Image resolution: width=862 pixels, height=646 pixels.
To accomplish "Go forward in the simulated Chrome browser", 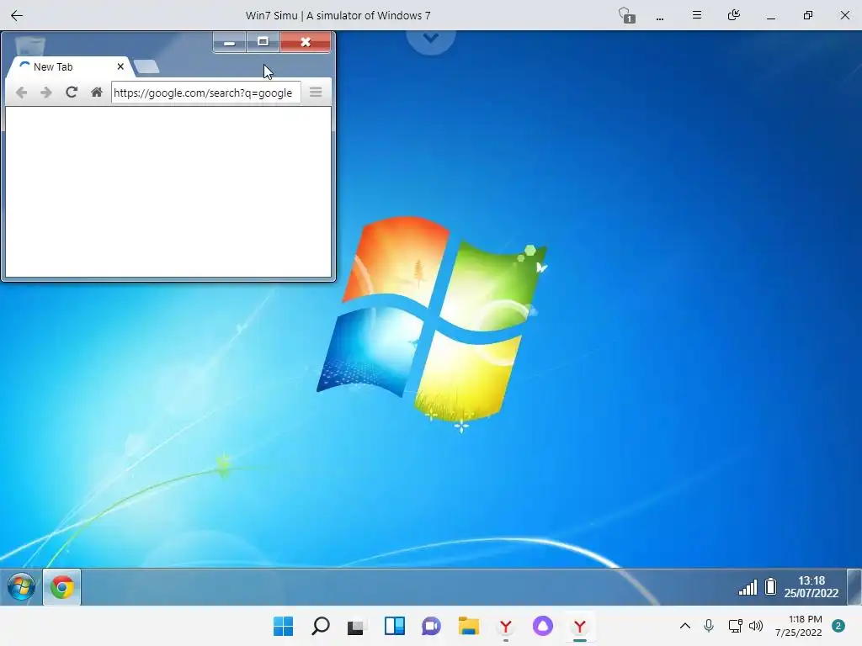I will pyautogui.click(x=46, y=93).
